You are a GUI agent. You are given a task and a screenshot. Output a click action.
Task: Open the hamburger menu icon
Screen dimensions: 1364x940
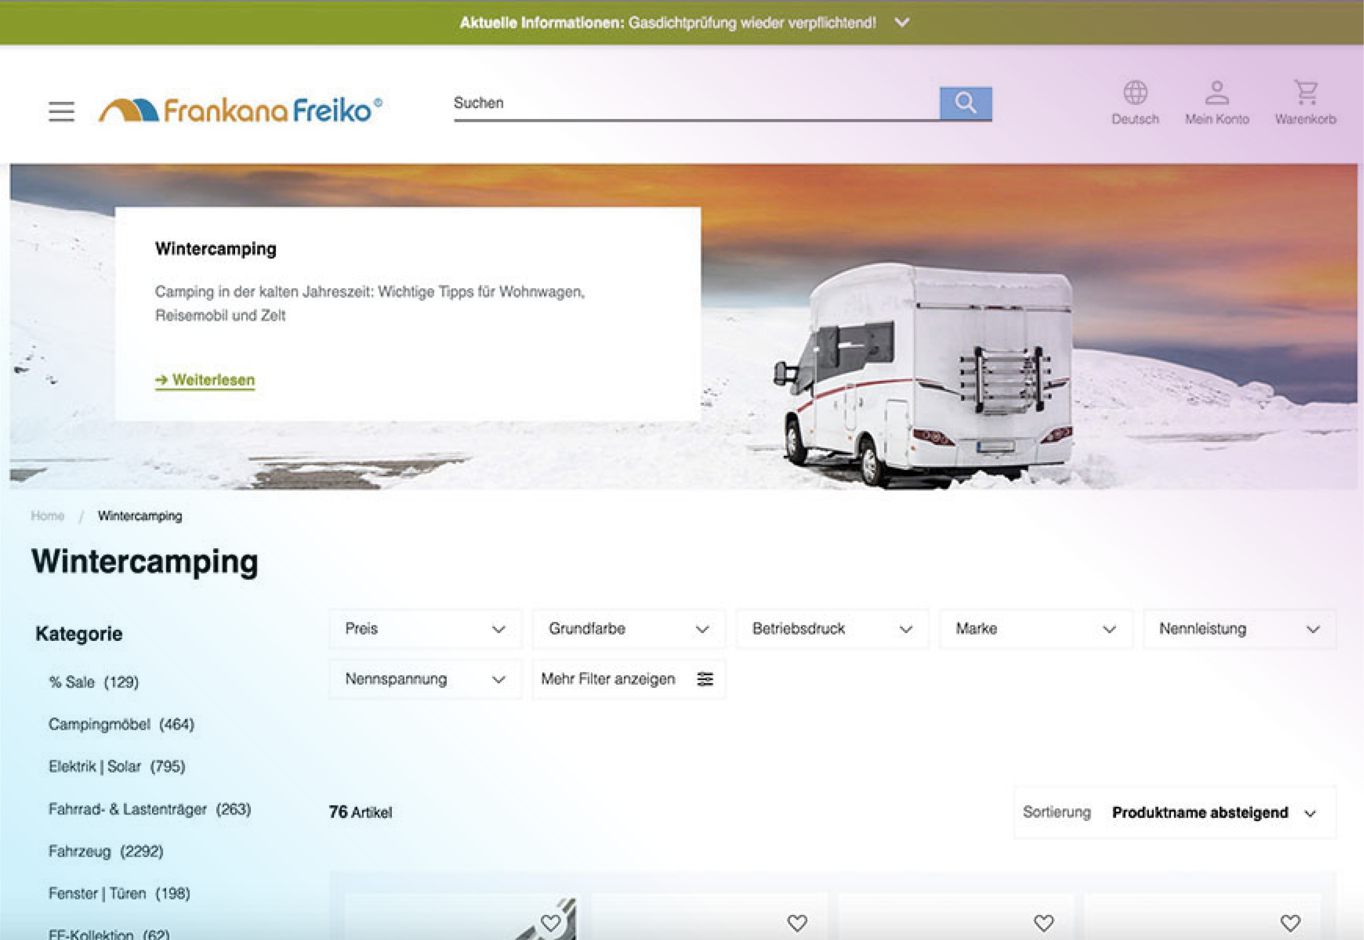(x=61, y=111)
